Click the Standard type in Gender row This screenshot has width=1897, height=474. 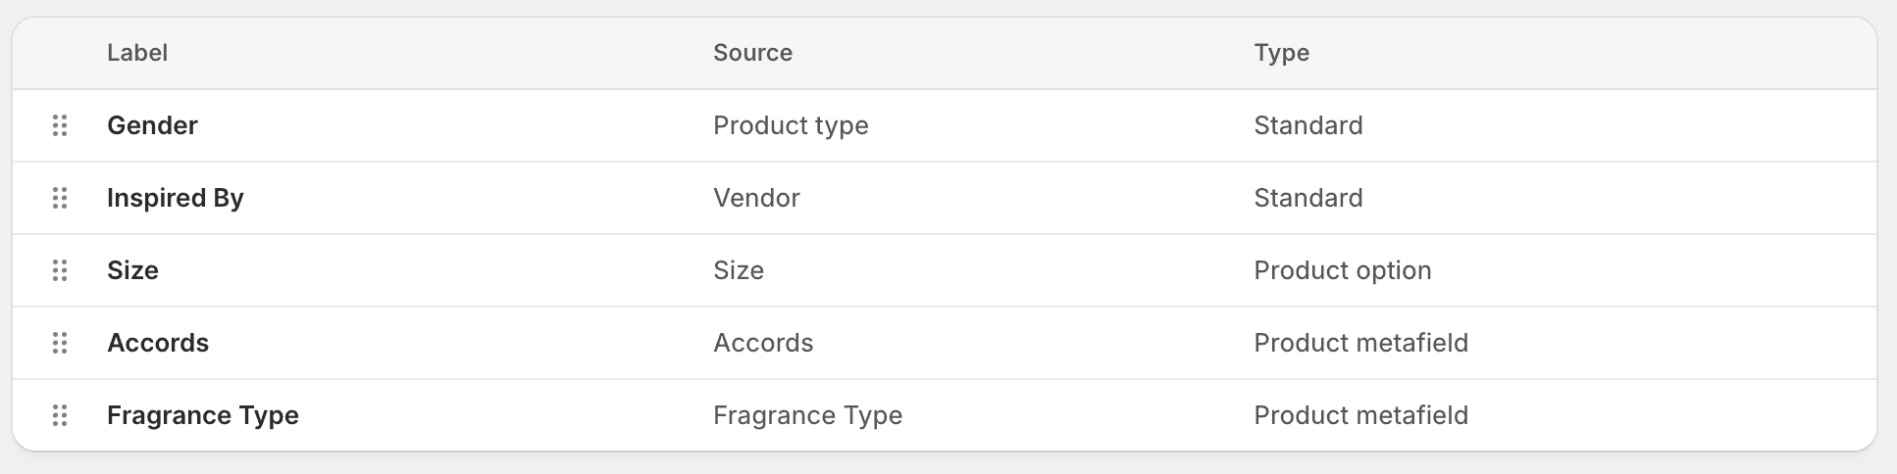coord(1307,125)
